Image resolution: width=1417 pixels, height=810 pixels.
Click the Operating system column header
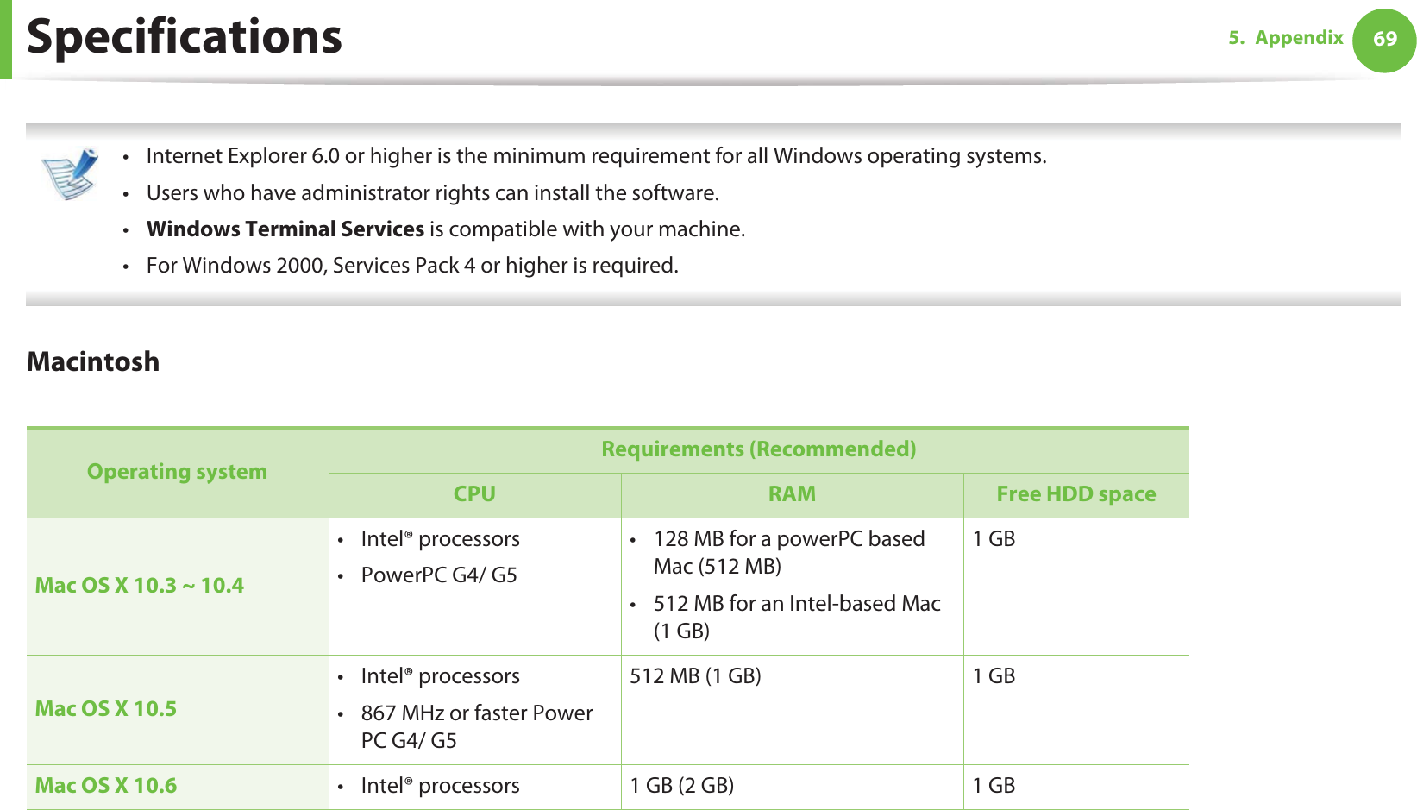tap(177, 472)
